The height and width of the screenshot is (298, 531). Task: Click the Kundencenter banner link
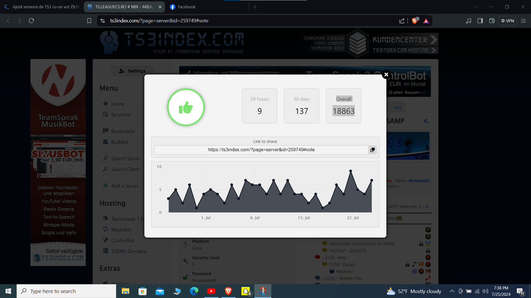click(x=405, y=40)
